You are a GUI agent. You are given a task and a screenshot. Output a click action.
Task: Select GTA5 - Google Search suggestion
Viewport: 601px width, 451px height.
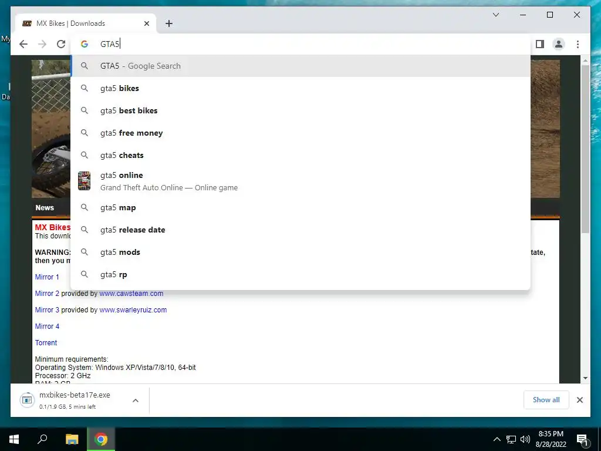(300, 66)
